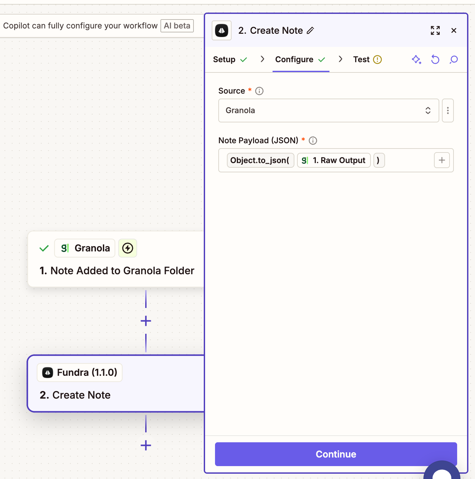Click the green check status on Granola step
The width and height of the screenshot is (475, 479).
(x=44, y=248)
